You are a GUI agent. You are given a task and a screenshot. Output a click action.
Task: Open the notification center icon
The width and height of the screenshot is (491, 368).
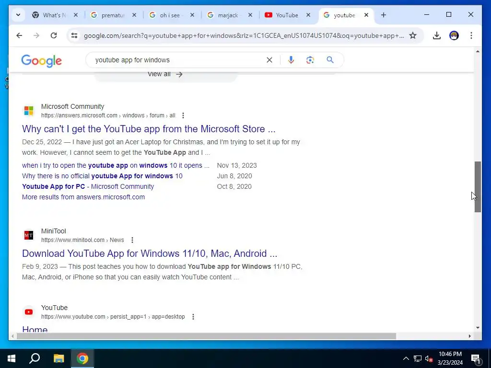[476, 358]
